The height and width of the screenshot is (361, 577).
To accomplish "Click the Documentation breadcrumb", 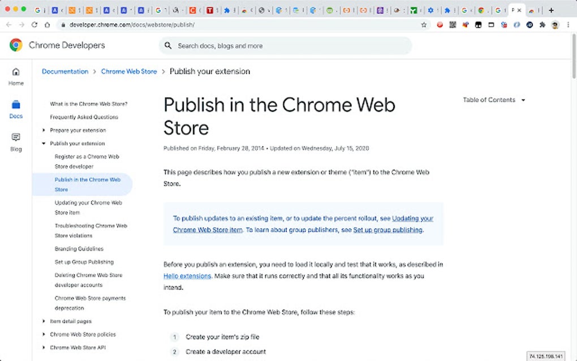I will [64, 71].
